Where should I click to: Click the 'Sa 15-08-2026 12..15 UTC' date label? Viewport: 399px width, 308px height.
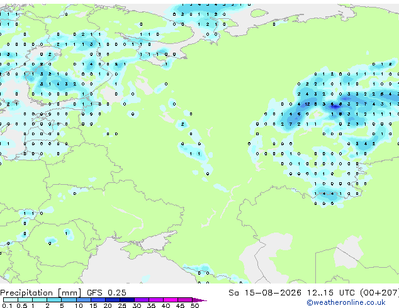click(291, 293)
